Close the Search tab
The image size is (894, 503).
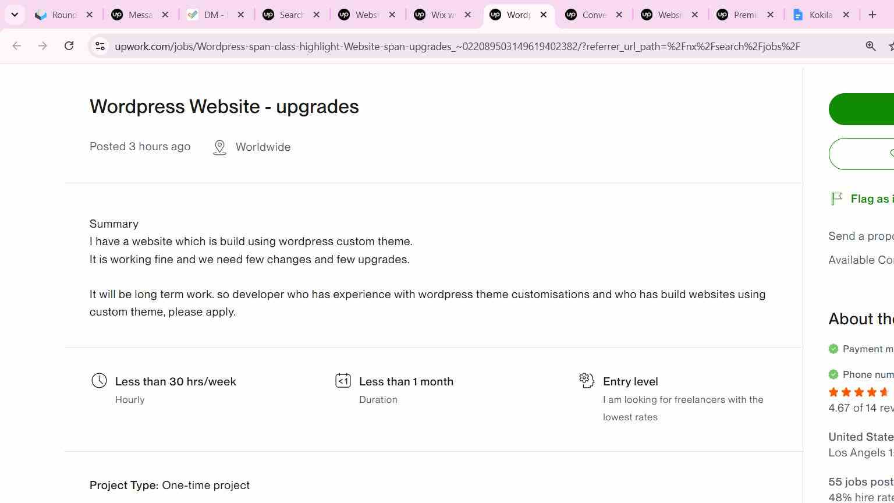click(317, 15)
